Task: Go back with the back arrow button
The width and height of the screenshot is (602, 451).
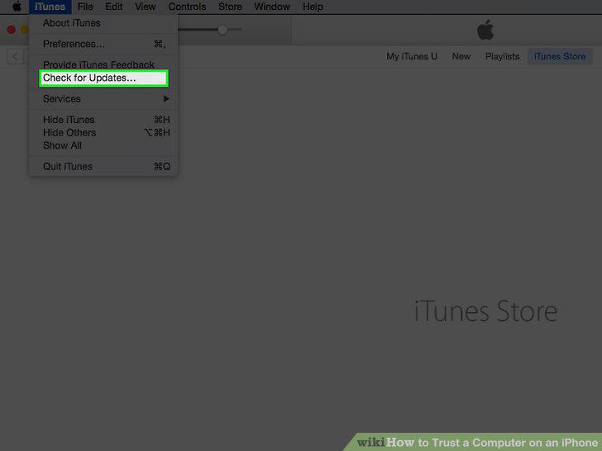Action: pyautogui.click(x=15, y=57)
